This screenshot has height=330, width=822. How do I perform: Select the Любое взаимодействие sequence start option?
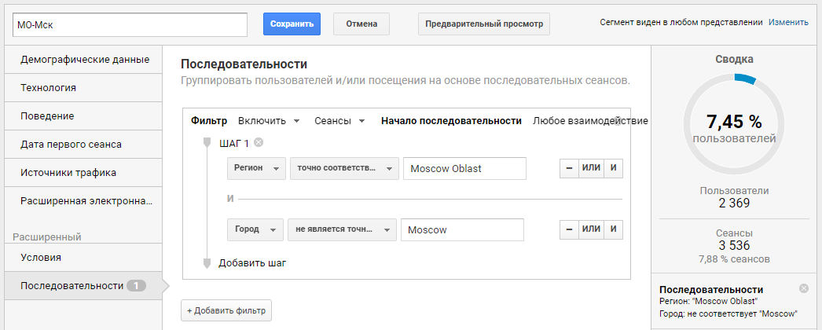coord(589,121)
